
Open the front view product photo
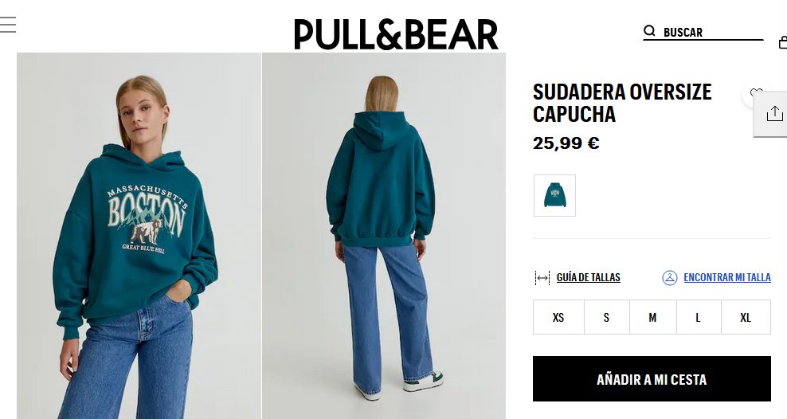tap(139, 235)
